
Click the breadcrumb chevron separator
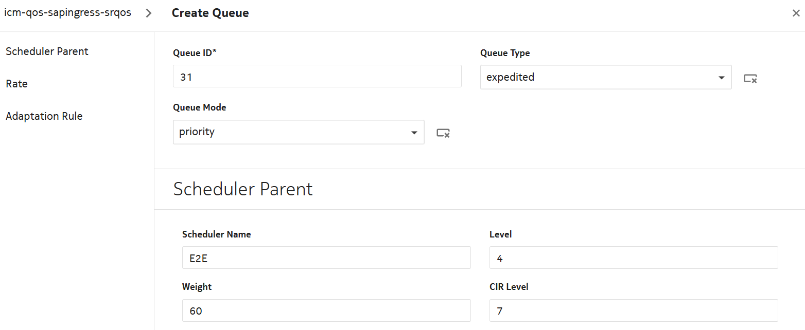coord(149,13)
